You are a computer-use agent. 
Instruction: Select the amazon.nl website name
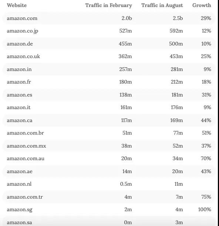pyautogui.click(x=19, y=184)
